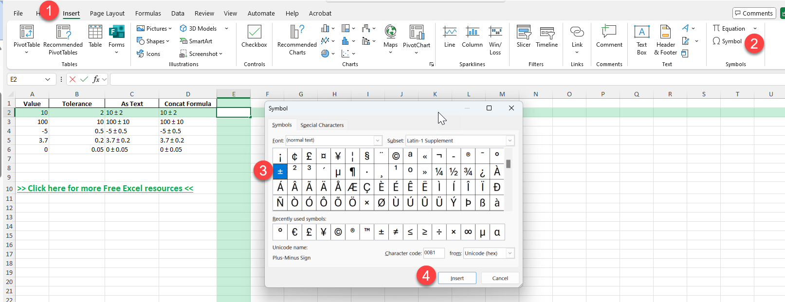Open the 3D Models dropdown arrow
785x302 pixels.
[x=226, y=29]
